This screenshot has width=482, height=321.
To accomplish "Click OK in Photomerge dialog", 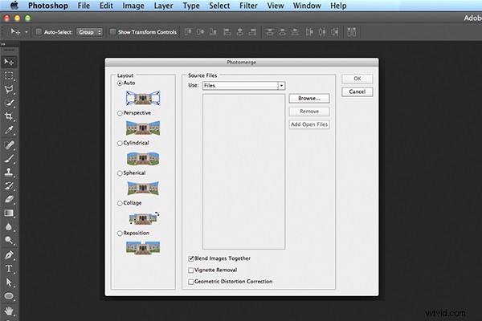I will (357, 79).
